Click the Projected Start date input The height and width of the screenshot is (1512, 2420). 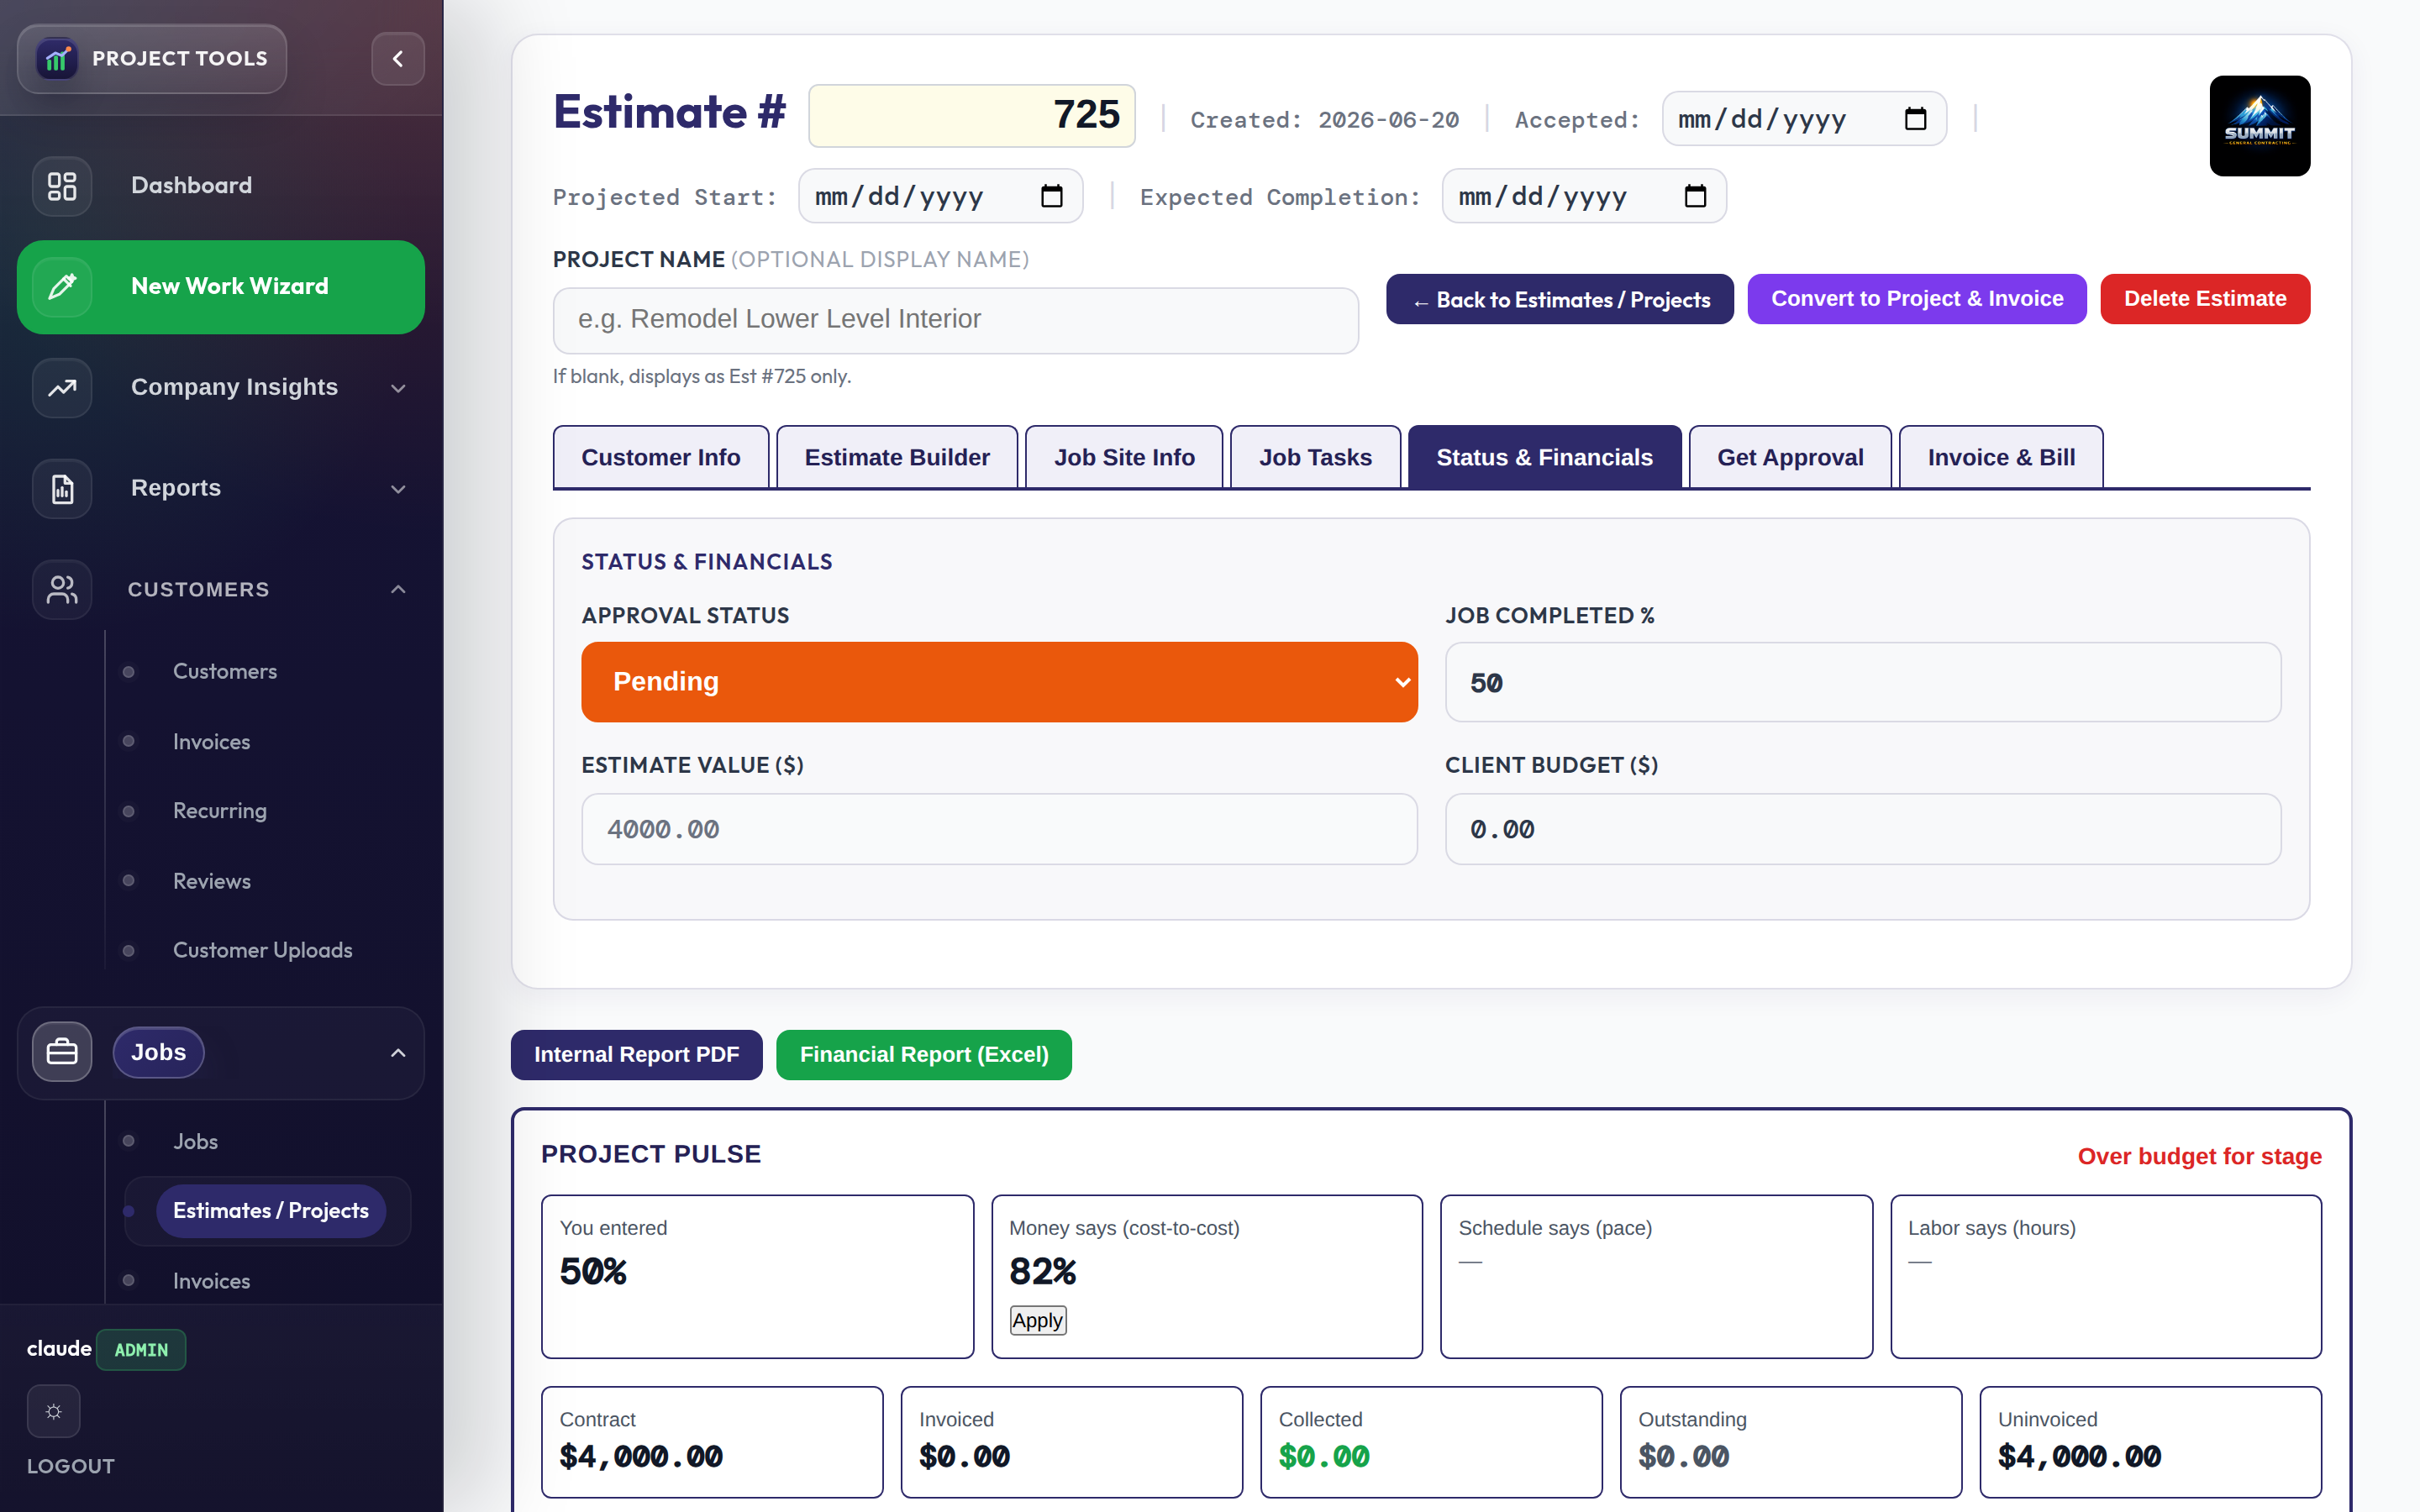tap(940, 196)
